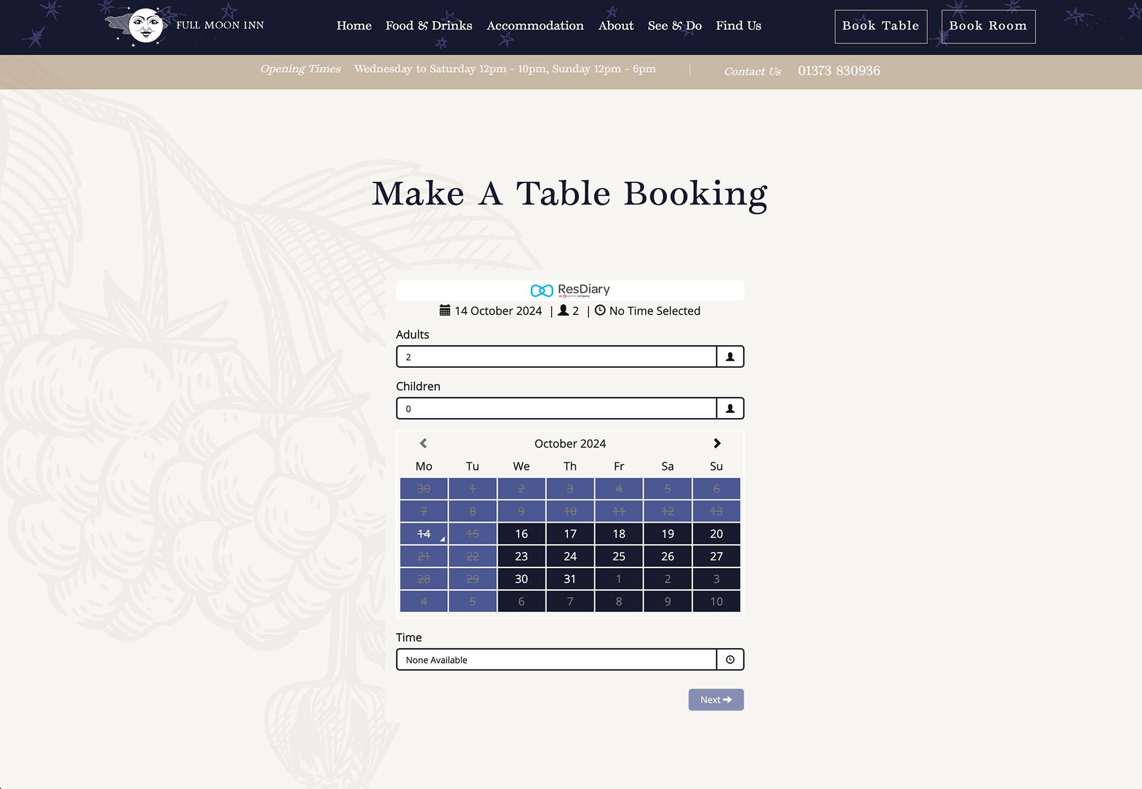Click the phone number 01373 830936
1142x789 pixels.
(x=839, y=71)
